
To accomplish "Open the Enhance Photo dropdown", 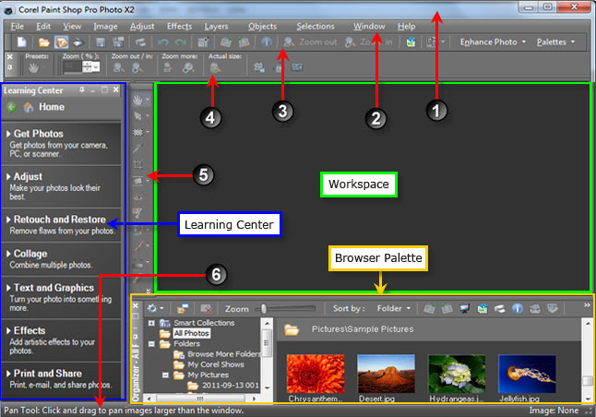I will pyautogui.click(x=493, y=42).
